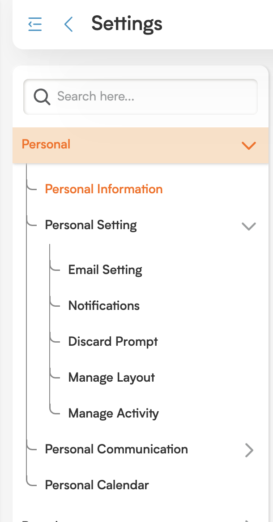The width and height of the screenshot is (273, 522).
Task: Select Personal Communication item
Action: (116, 449)
